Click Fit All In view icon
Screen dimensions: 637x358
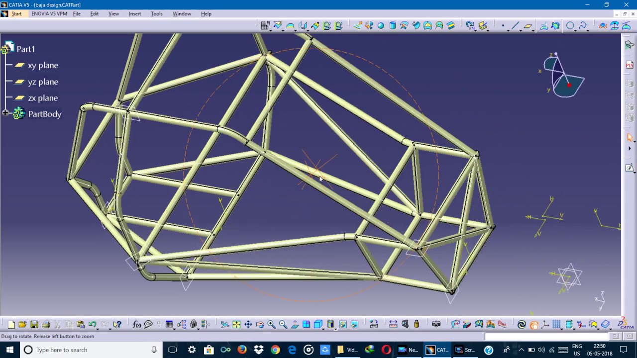point(236,325)
